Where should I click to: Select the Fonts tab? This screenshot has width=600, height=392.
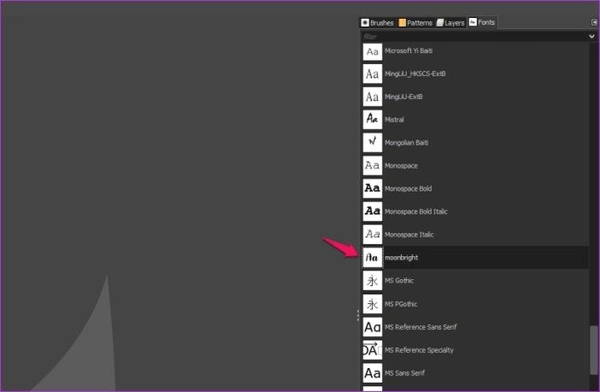(x=482, y=22)
